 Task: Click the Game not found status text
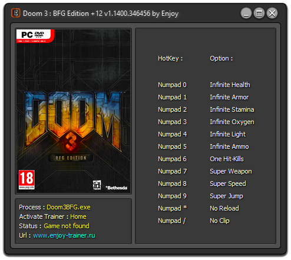point(67,226)
